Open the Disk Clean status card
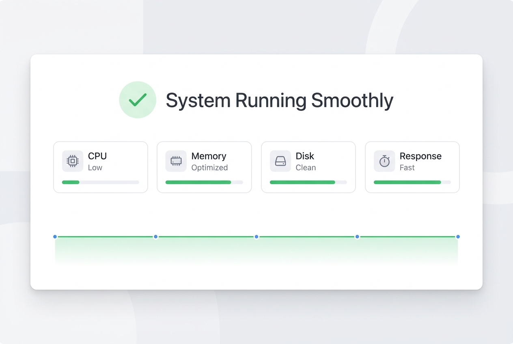The height and width of the screenshot is (344, 513). click(308, 167)
